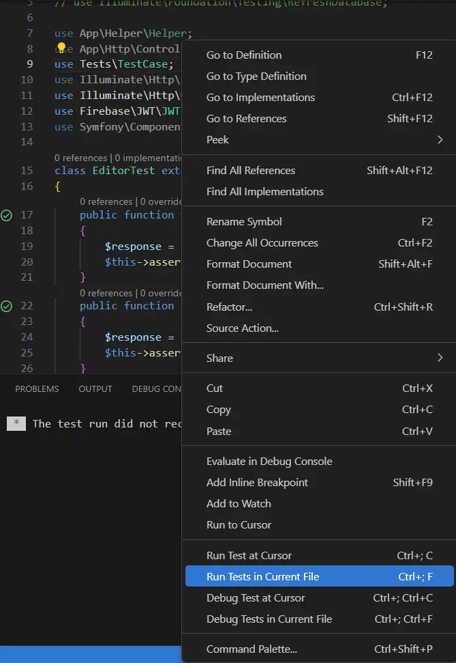
Task: Select "Add Inline Breakpoint"
Action: click(x=257, y=482)
